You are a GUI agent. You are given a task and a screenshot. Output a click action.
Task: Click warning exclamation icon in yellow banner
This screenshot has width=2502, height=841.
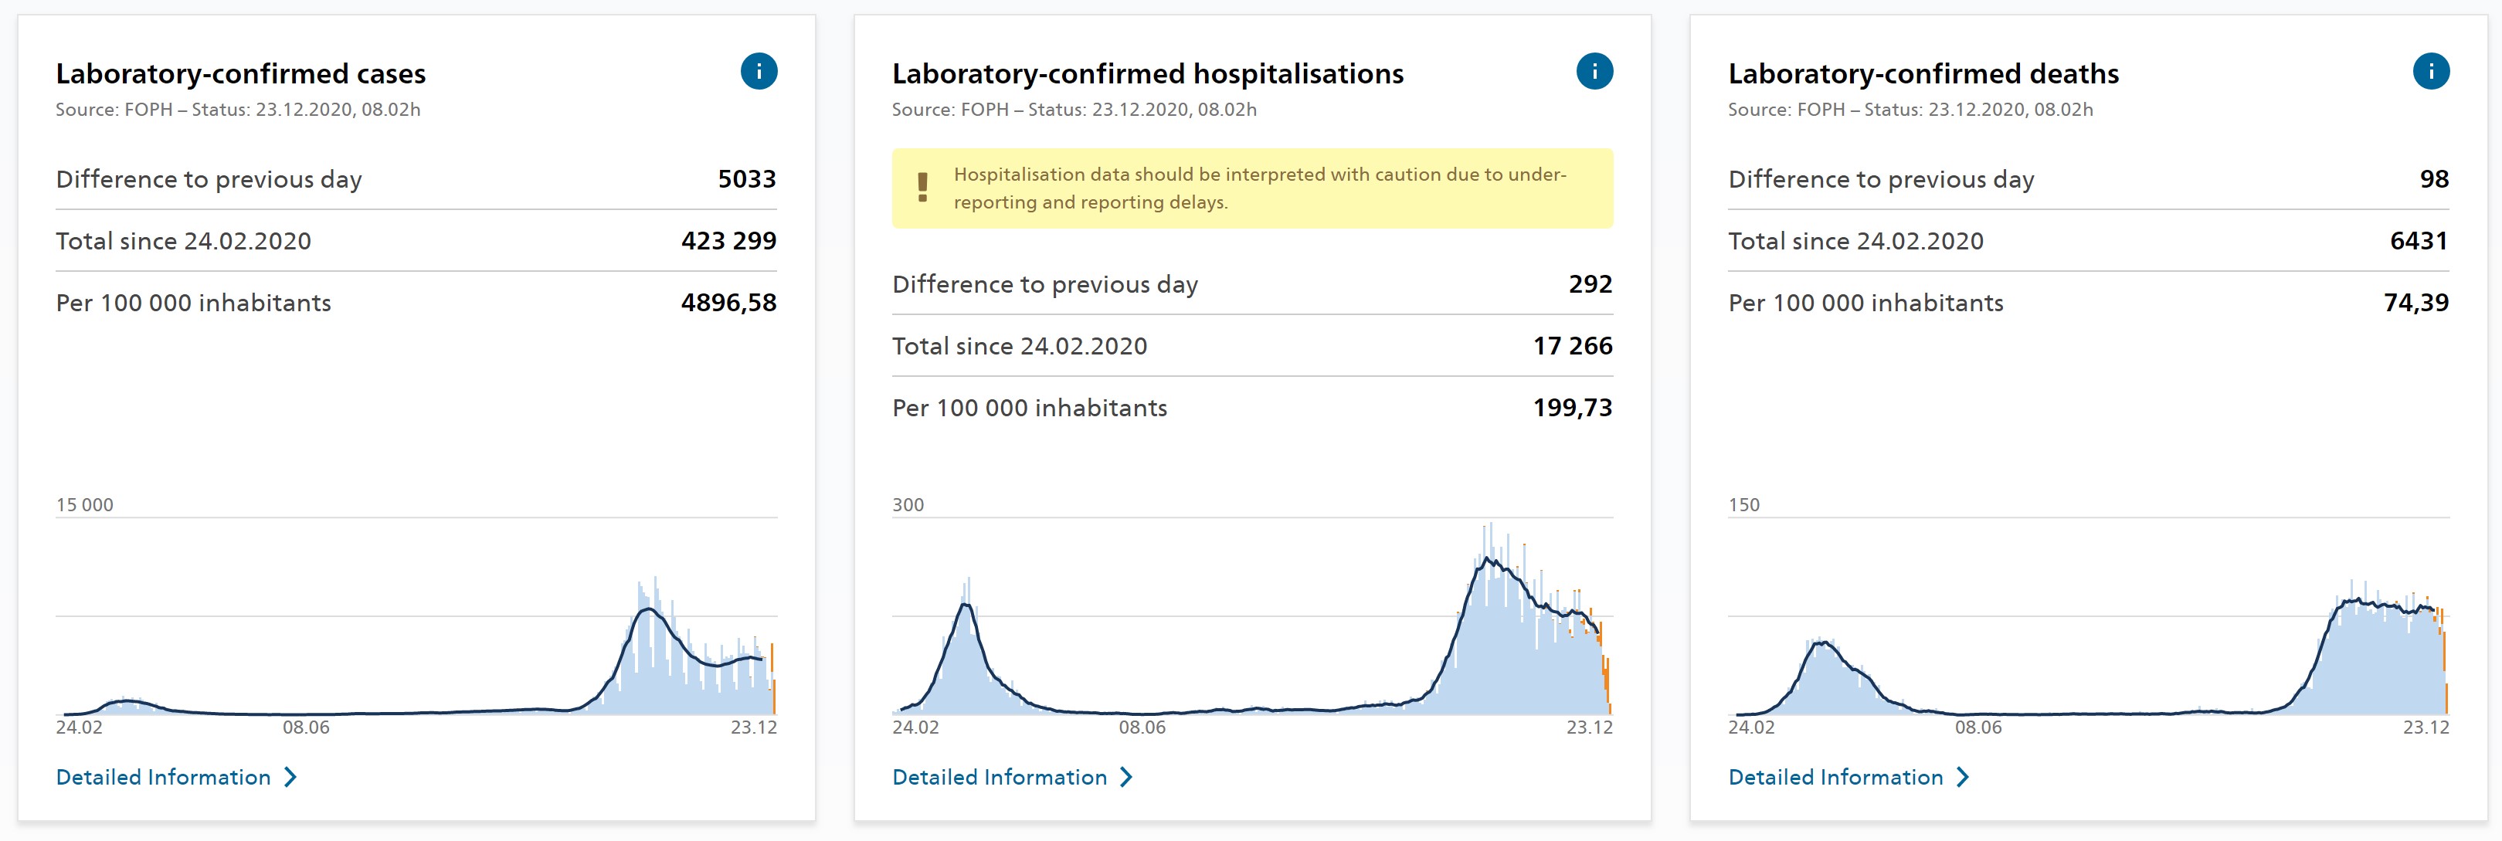[922, 188]
